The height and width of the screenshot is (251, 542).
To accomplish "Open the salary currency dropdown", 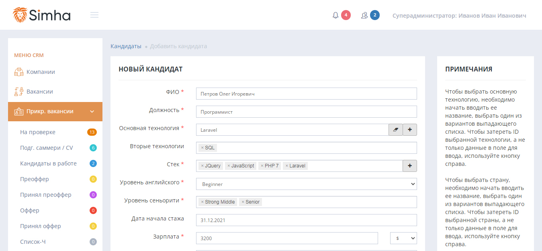I will 403,238.
